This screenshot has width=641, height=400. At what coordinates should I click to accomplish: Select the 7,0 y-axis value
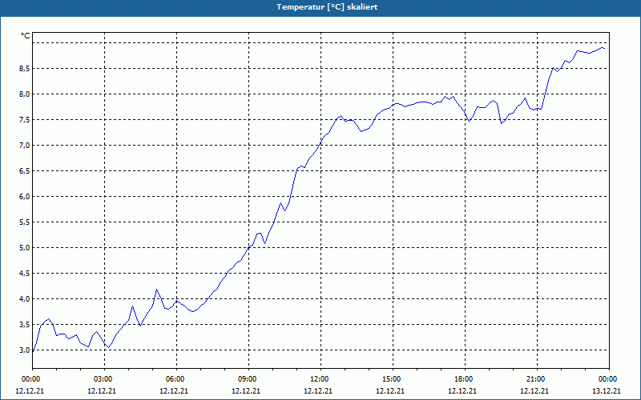coord(24,146)
